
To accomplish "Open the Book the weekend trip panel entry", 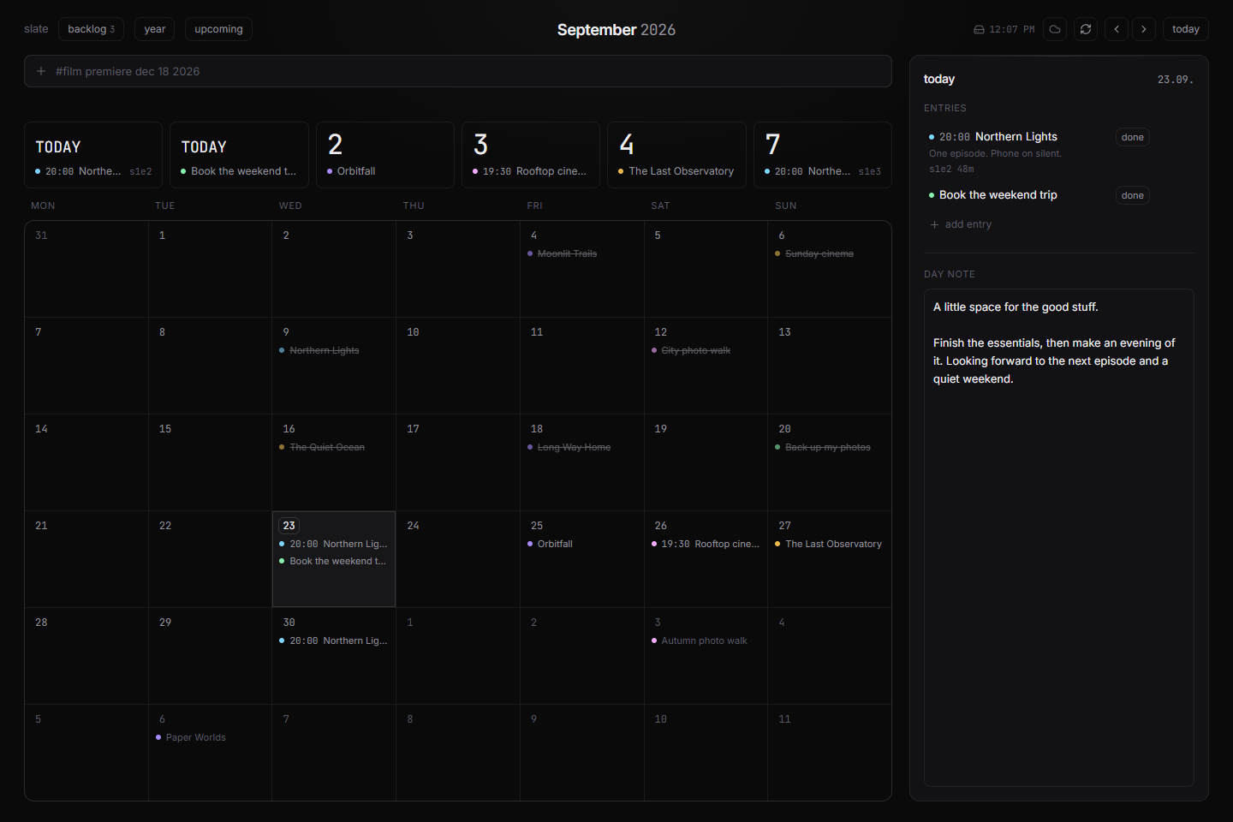I will click(998, 195).
